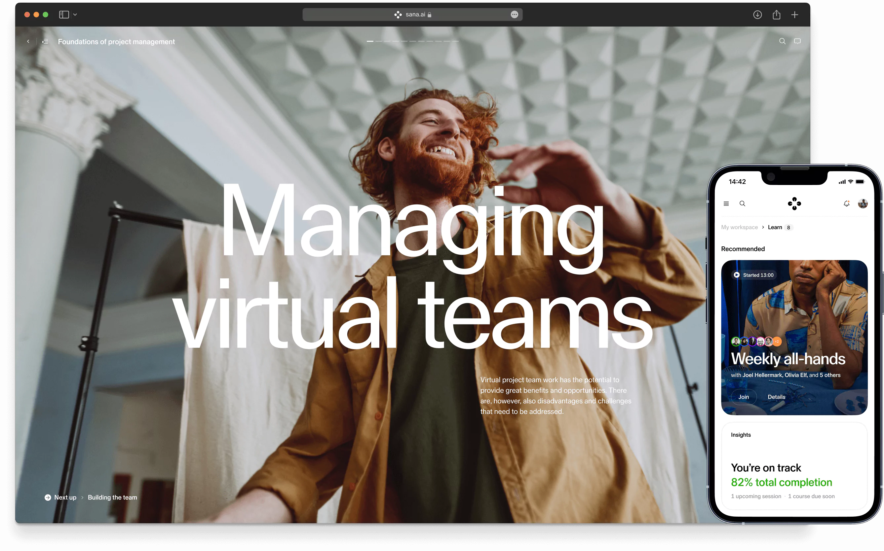
Task: Tap the user profile avatar on phone
Action: 863,204
